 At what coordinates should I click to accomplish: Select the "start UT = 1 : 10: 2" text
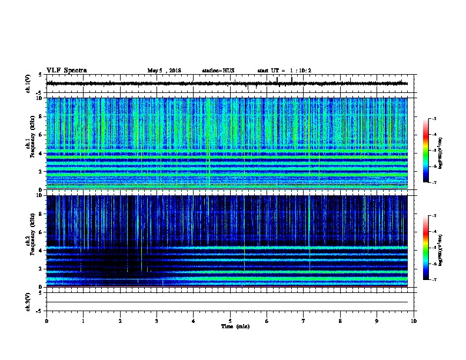(284, 71)
